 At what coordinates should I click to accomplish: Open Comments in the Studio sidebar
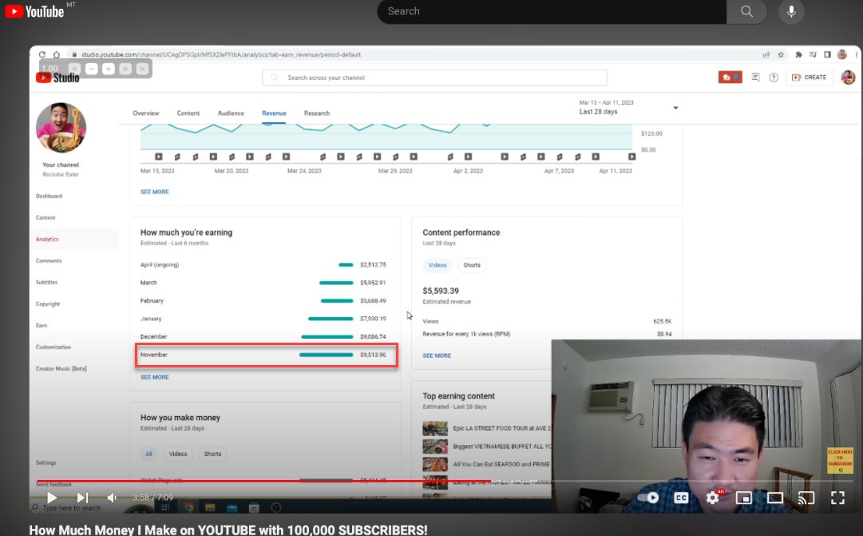coord(49,260)
